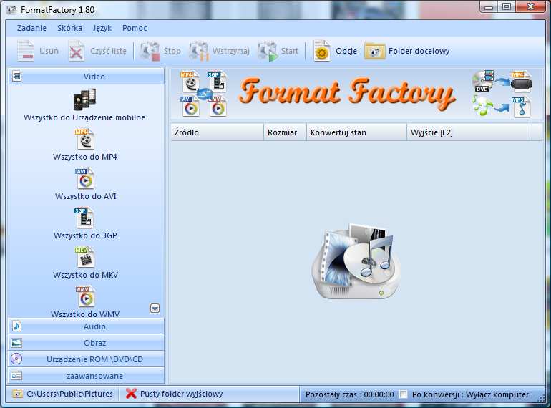Open the Skórka menu
This screenshot has width=551, height=408.
coord(69,28)
